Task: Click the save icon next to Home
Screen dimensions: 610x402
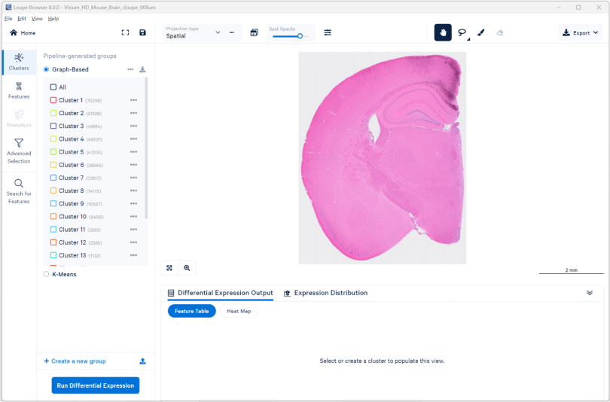Action: click(x=143, y=32)
